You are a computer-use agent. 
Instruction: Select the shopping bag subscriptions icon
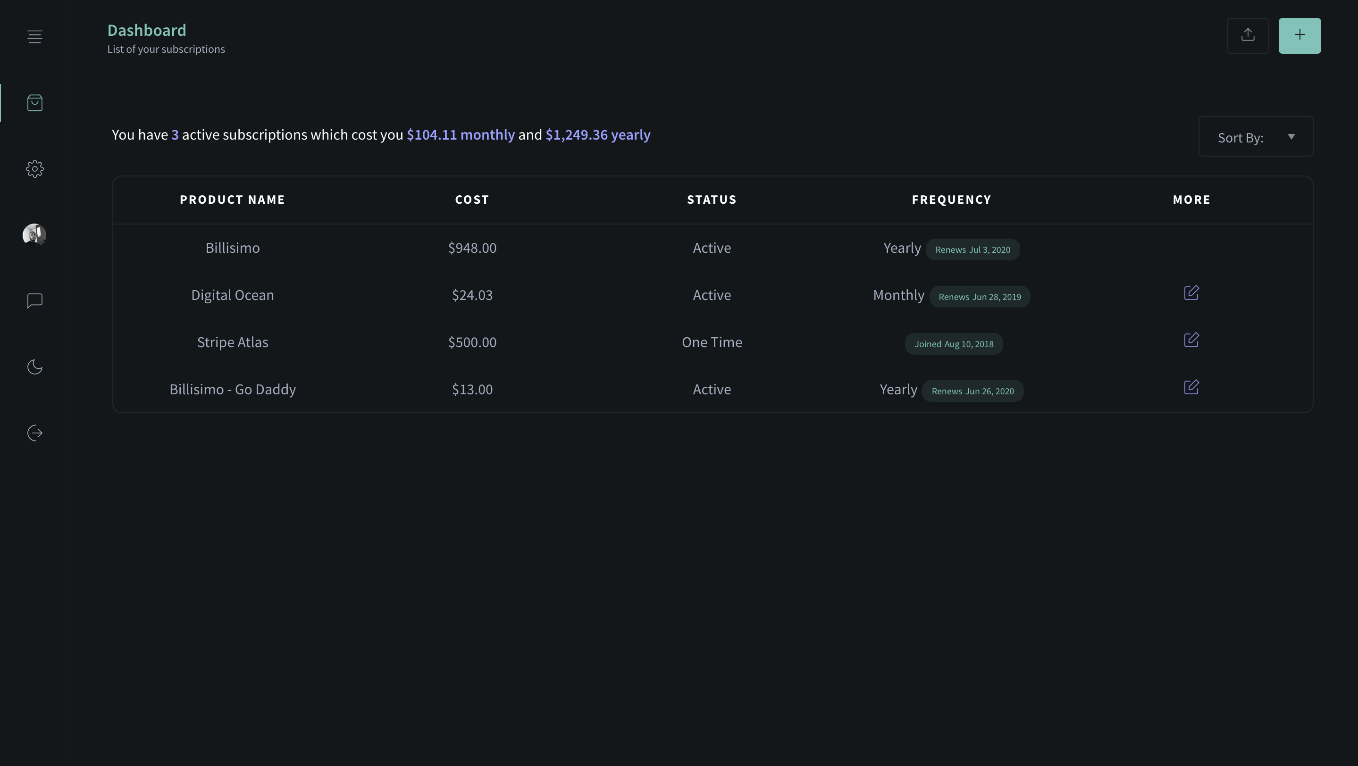[x=35, y=103]
